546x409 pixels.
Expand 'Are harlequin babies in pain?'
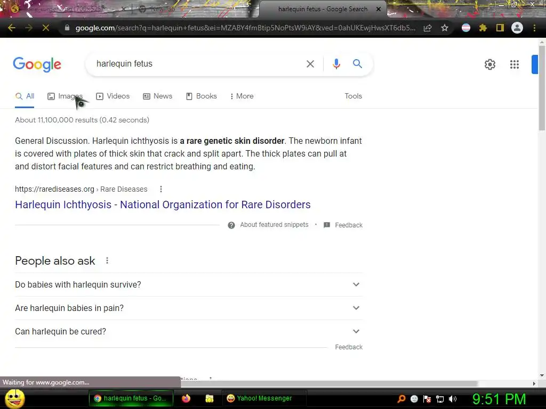pos(189,308)
